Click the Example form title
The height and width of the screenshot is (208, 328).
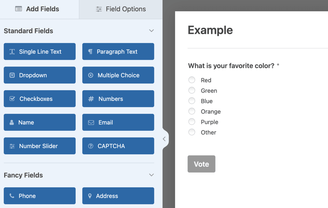210,30
